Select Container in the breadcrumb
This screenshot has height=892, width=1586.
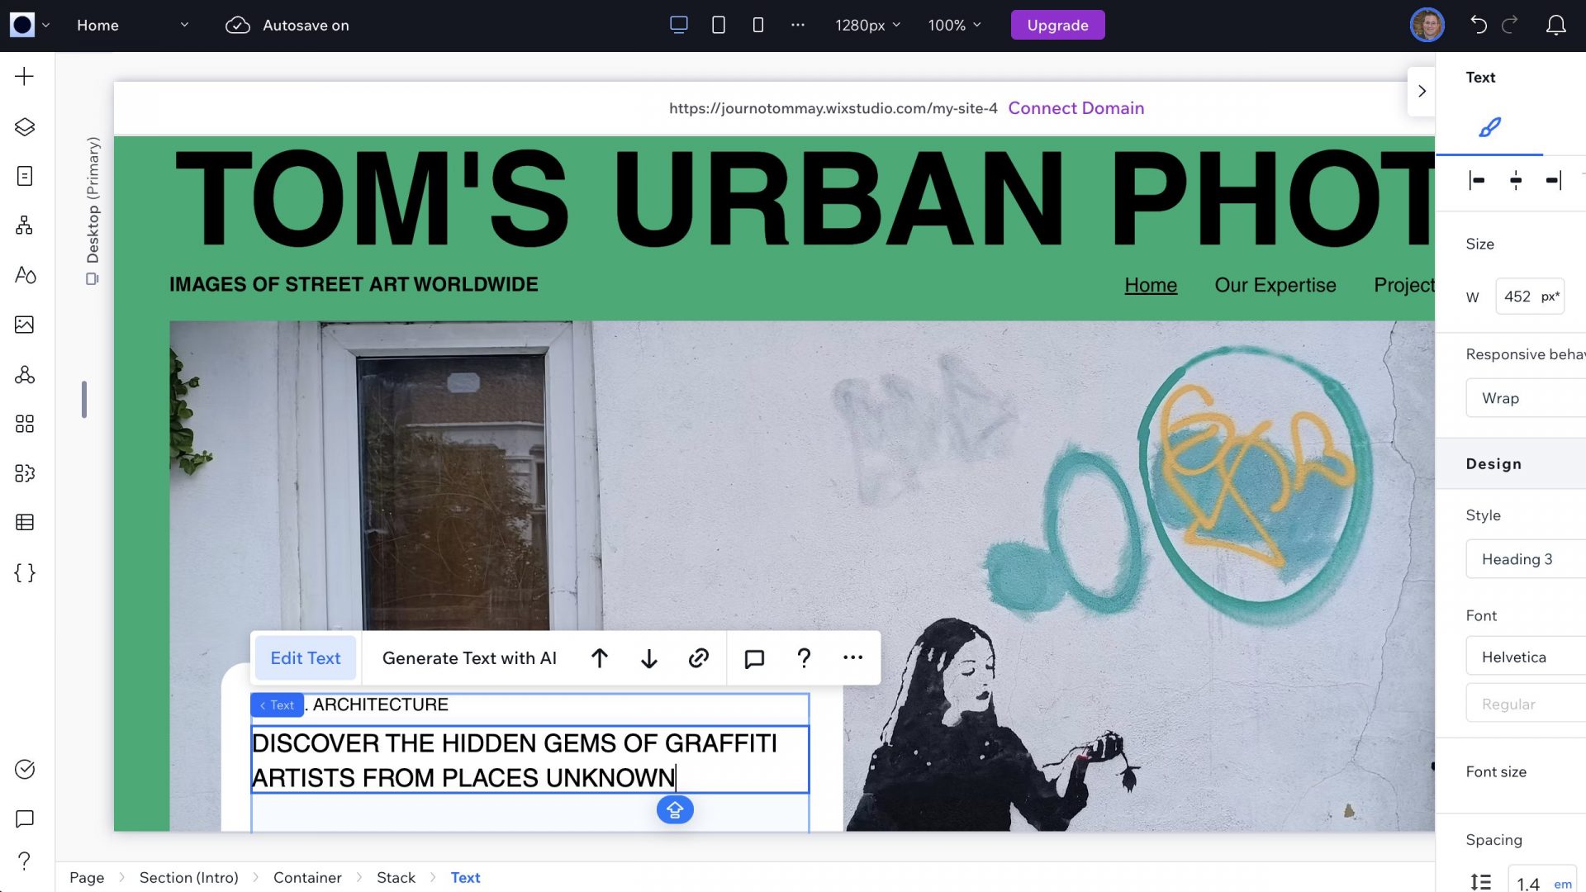coord(307,877)
